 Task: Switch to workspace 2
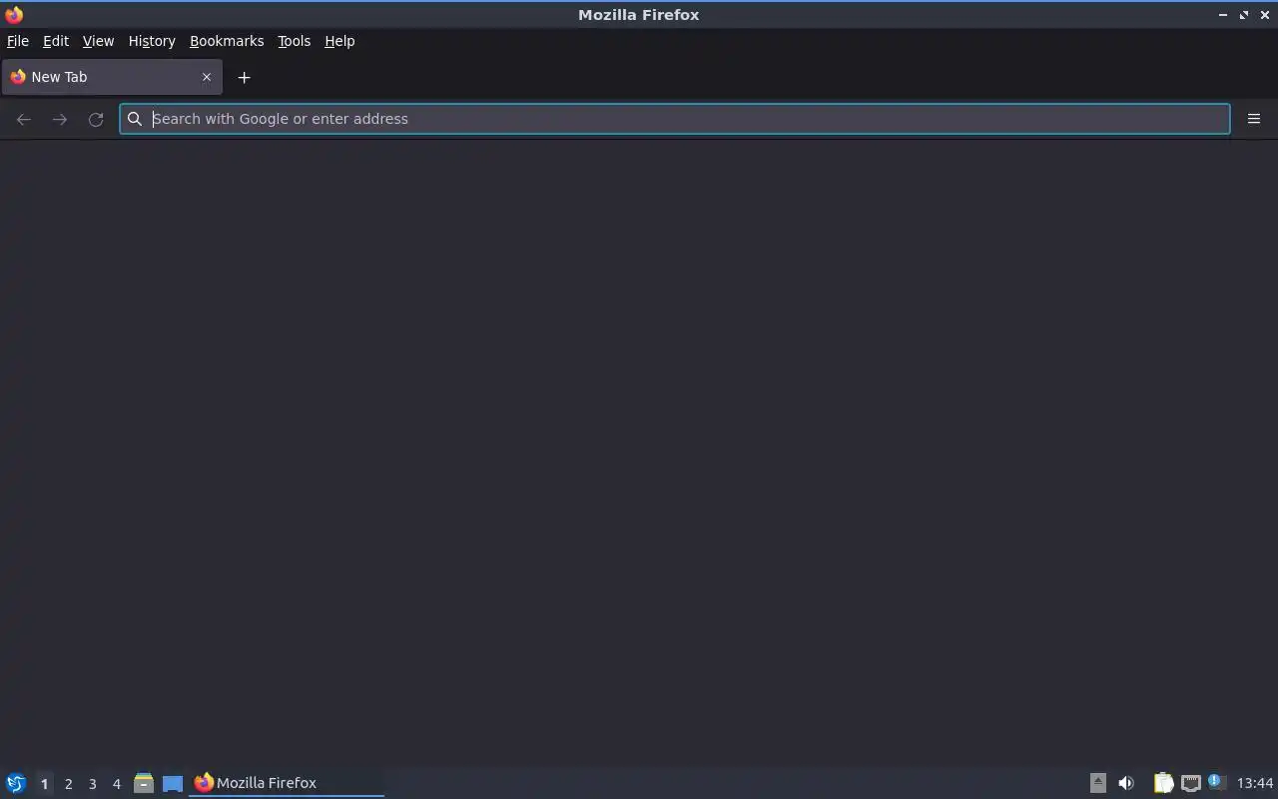[x=68, y=784]
